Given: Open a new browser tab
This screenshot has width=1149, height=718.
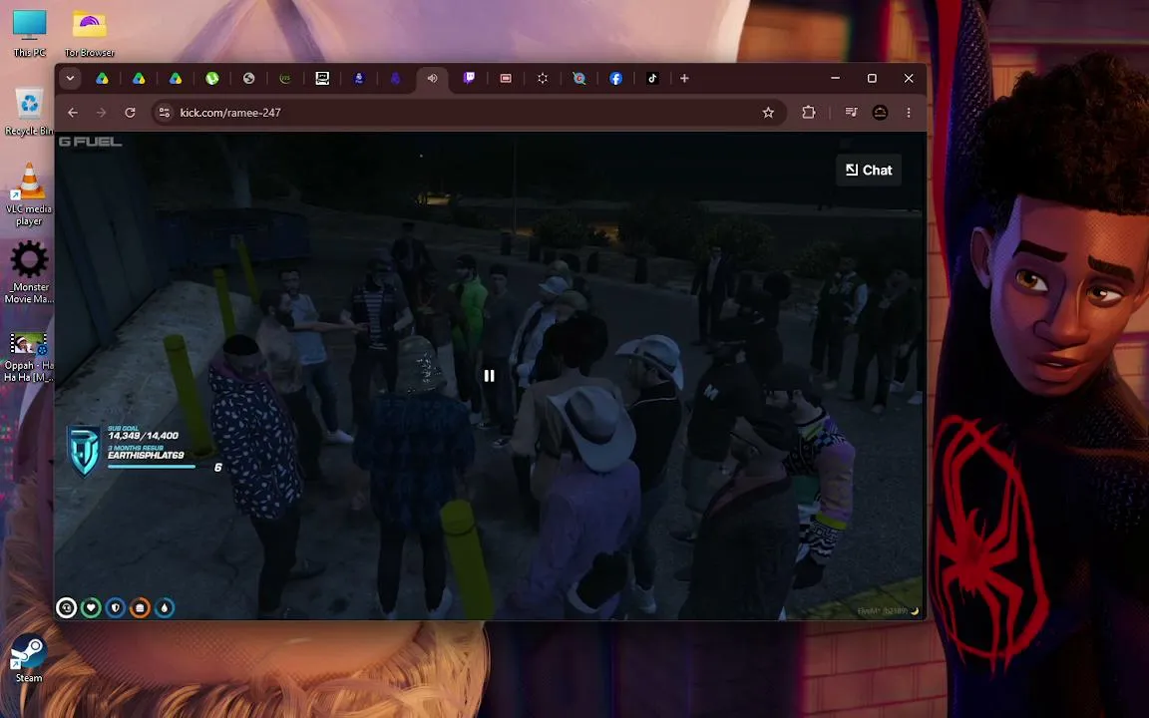Looking at the screenshot, I should coord(684,78).
